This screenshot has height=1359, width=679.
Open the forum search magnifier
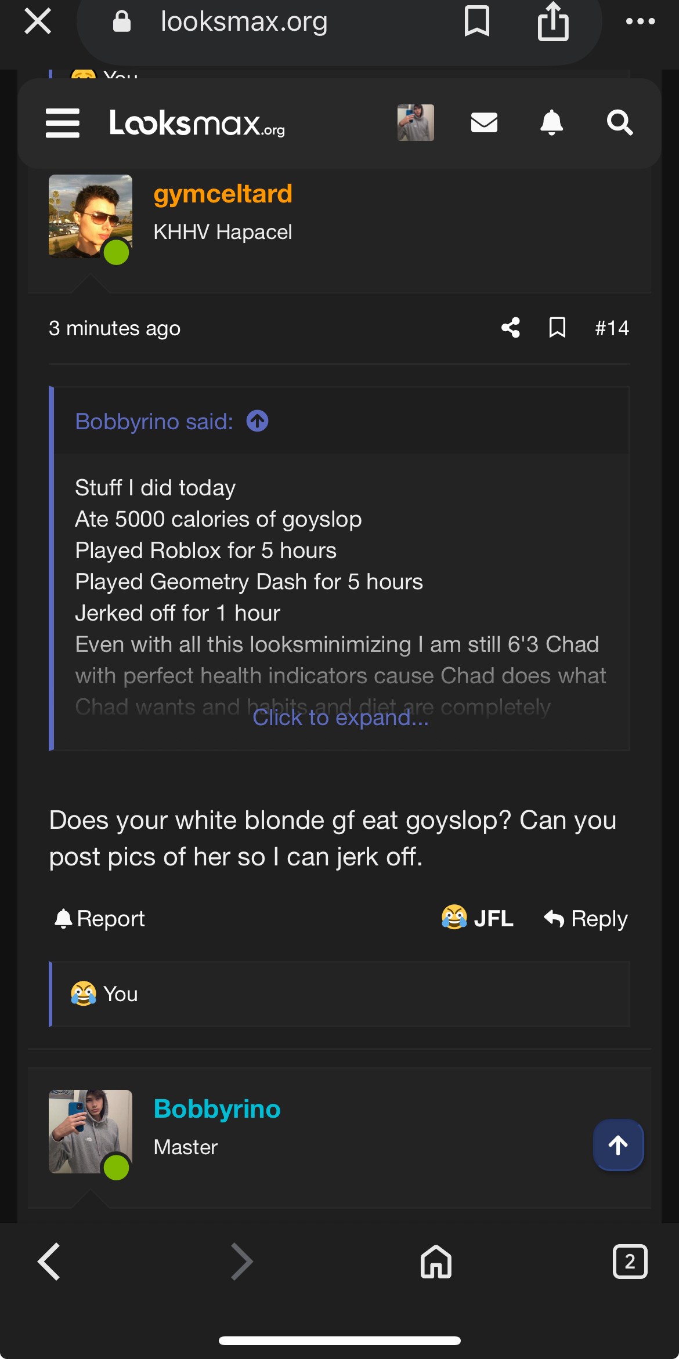pos(619,123)
